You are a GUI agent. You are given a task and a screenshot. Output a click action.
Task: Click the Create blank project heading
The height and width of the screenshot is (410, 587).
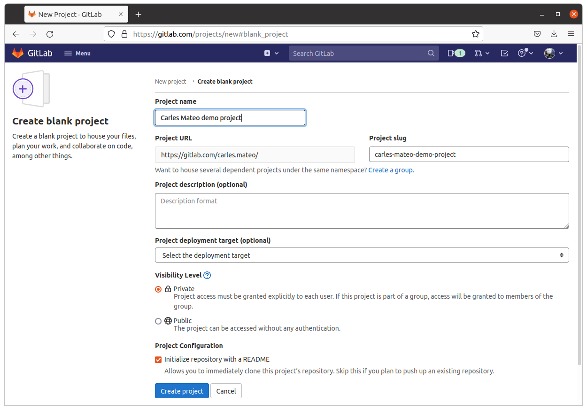point(60,121)
